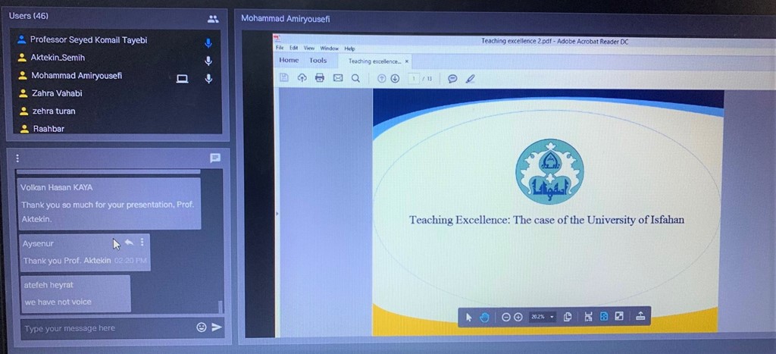Screen dimensions: 776x354
Task: Click the chat scrollbar
Action: (221, 307)
